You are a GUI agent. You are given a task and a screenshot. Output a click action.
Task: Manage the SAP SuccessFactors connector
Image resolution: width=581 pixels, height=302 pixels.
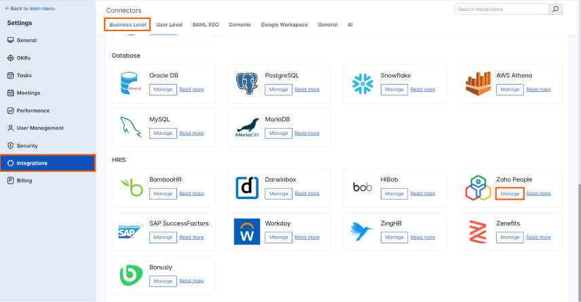point(163,237)
